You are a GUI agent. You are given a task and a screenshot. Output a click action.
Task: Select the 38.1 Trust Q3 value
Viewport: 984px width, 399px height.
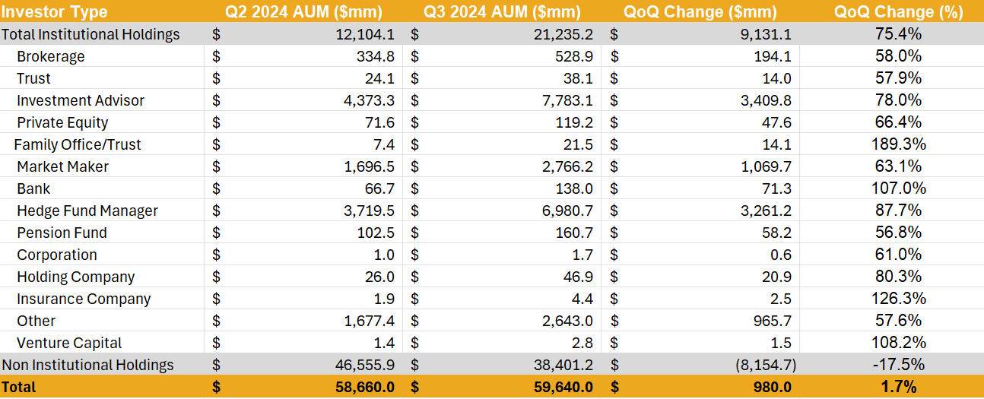tap(579, 78)
